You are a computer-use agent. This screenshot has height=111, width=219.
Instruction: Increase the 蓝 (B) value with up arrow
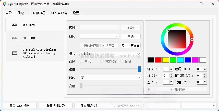click(171, 81)
